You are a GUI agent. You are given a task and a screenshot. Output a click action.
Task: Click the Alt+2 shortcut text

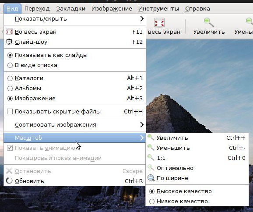point(134,88)
